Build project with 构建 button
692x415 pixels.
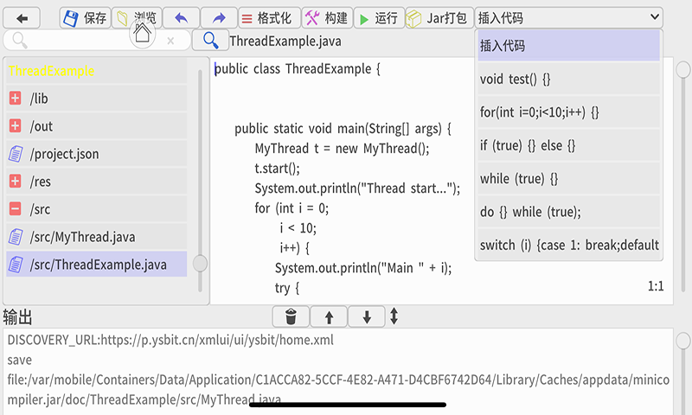click(326, 18)
